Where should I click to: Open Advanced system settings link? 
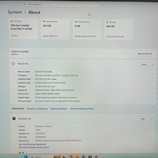(82, 109)
